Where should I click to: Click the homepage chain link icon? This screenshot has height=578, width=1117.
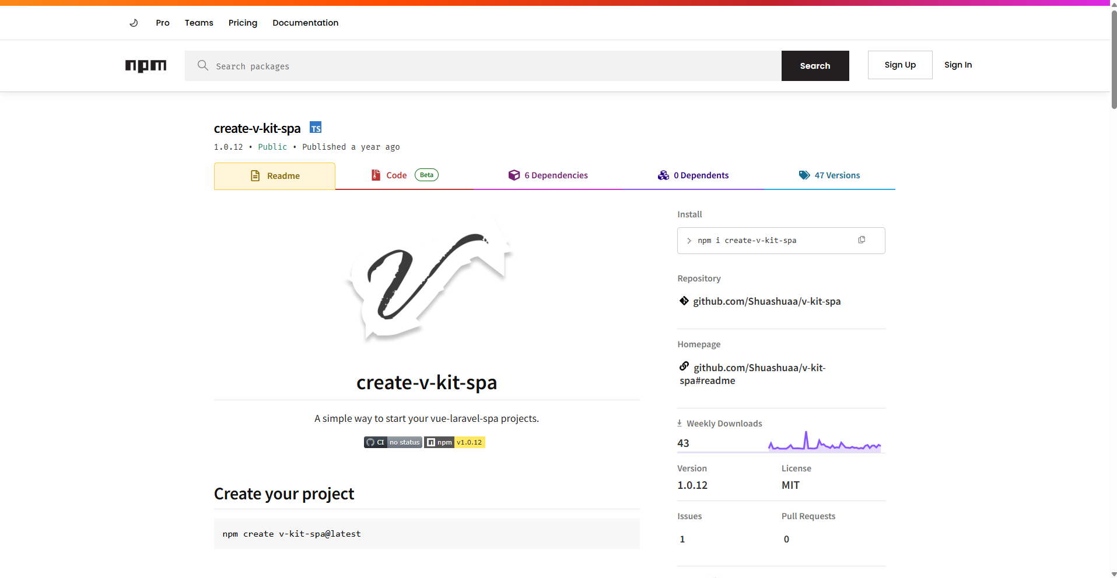(x=684, y=366)
